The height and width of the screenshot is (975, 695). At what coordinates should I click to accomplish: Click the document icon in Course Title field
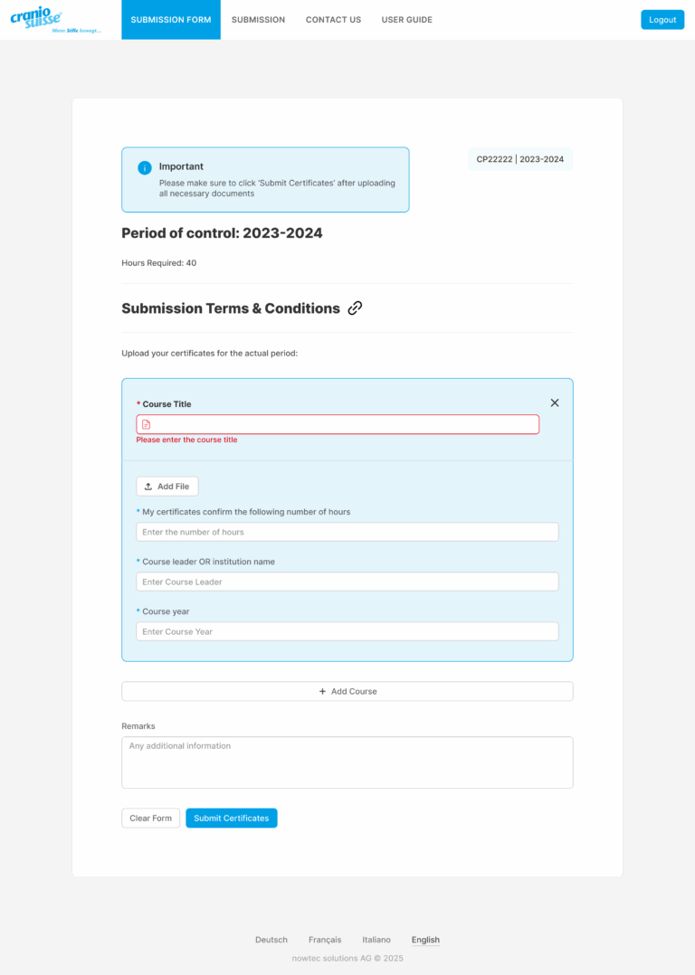147,424
